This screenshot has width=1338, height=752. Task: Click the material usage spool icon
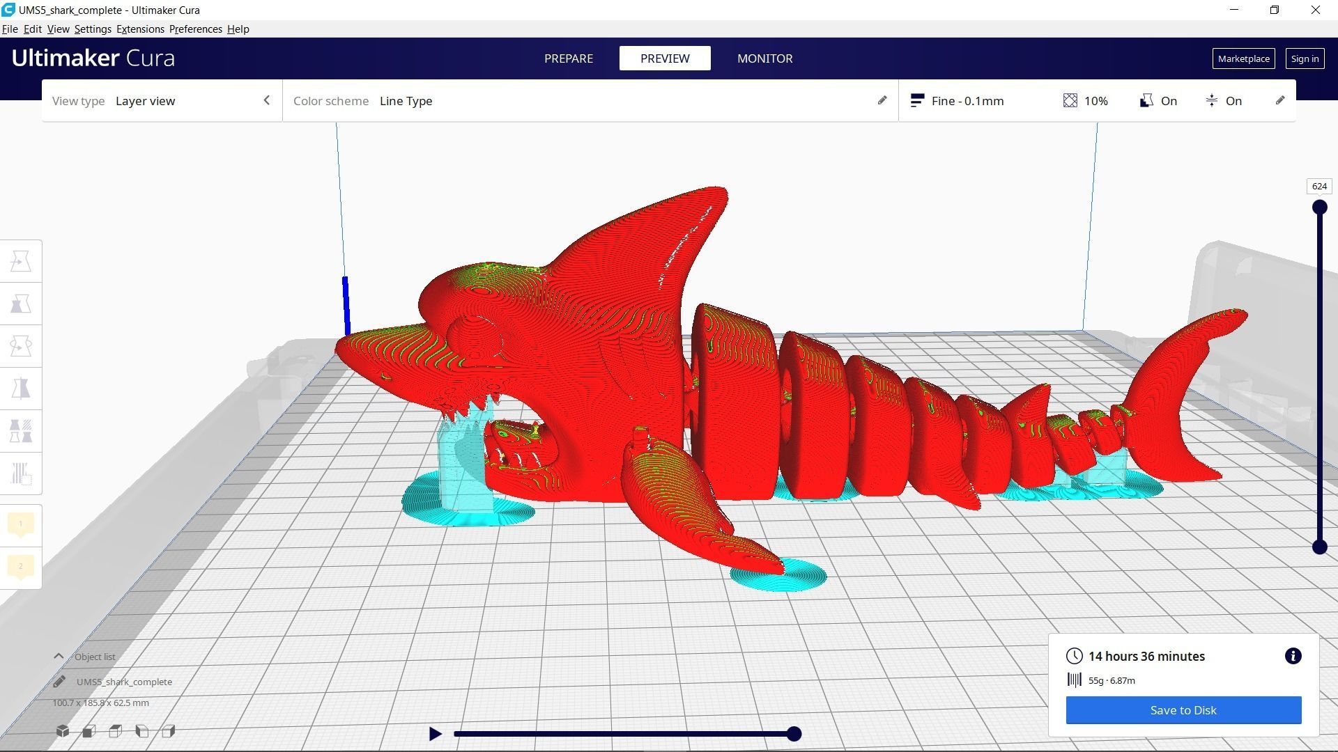pos(1075,680)
